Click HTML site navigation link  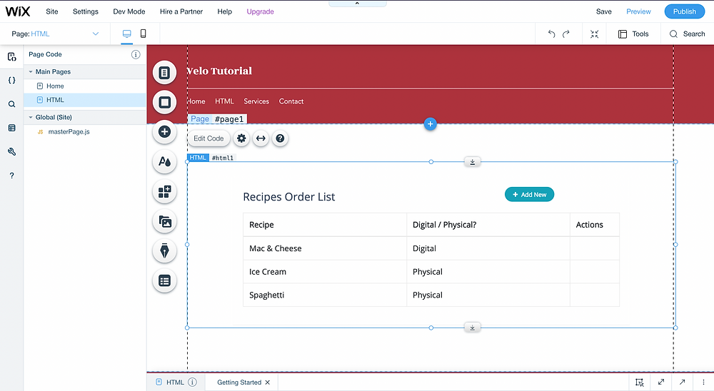[x=224, y=101]
